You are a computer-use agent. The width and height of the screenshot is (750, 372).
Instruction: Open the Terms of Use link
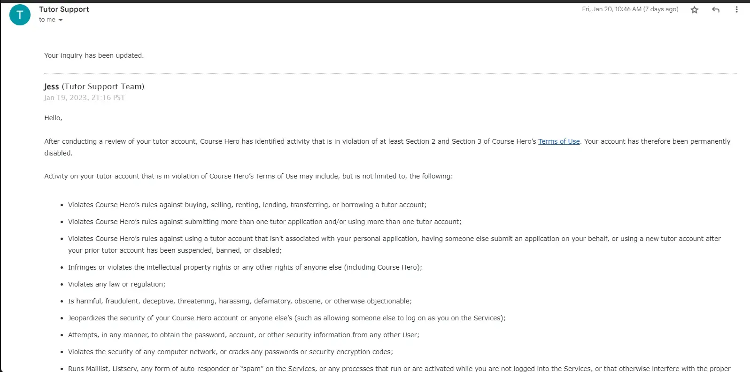point(559,141)
